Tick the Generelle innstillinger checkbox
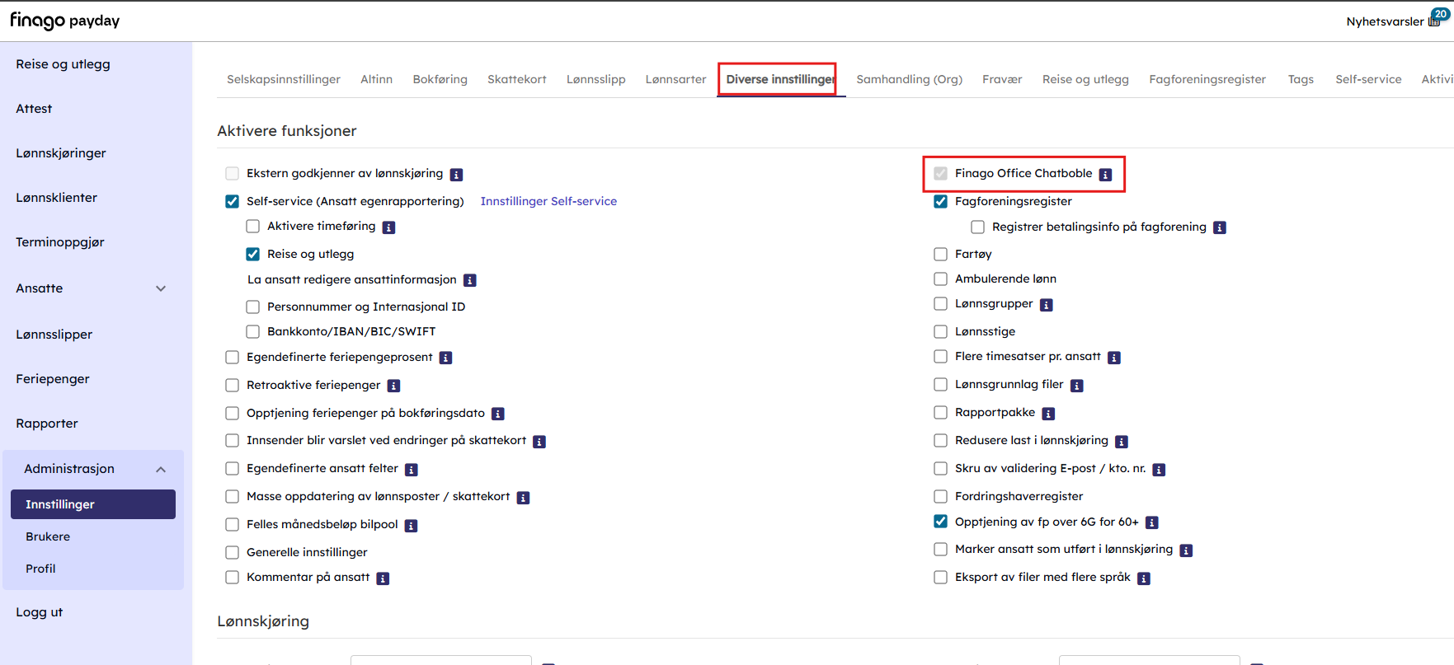Image resolution: width=1454 pixels, height=665 pixels. [233, 552]
